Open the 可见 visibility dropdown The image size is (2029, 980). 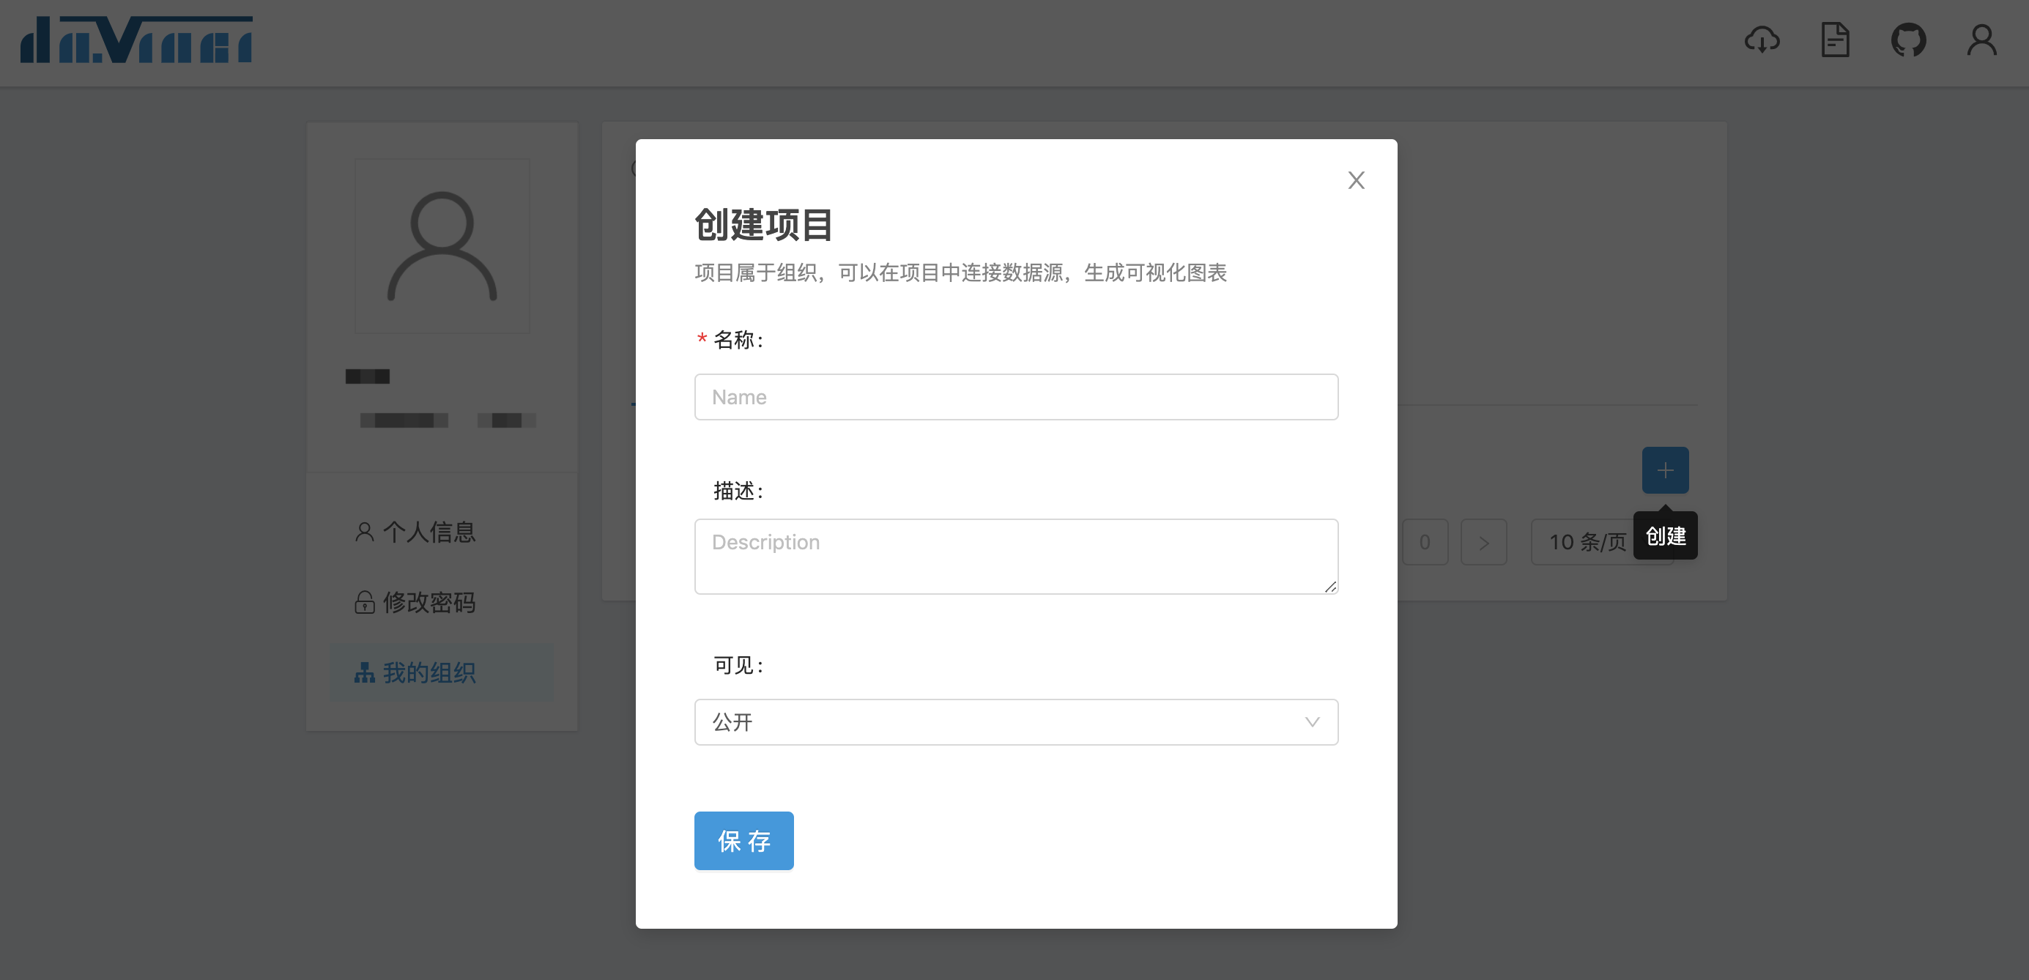click(1015, 721)
